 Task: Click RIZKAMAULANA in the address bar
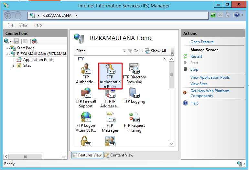pyautogui.click(x=57, y=15)
